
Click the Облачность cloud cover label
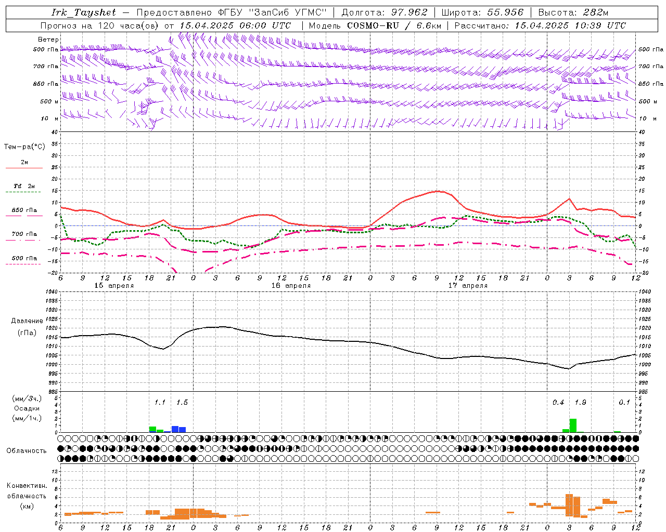27,451
